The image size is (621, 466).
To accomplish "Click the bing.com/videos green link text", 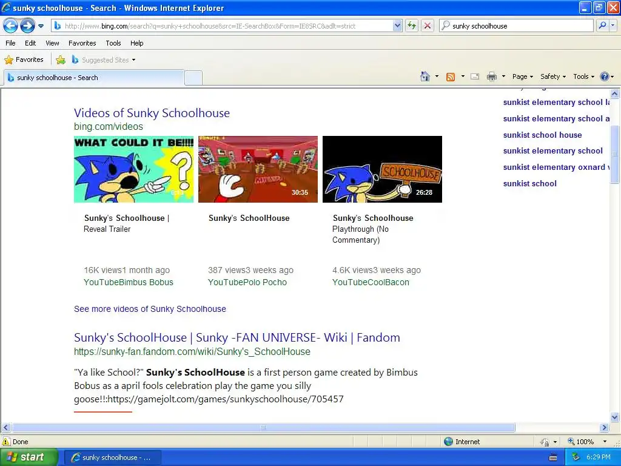I will [109, 127].
